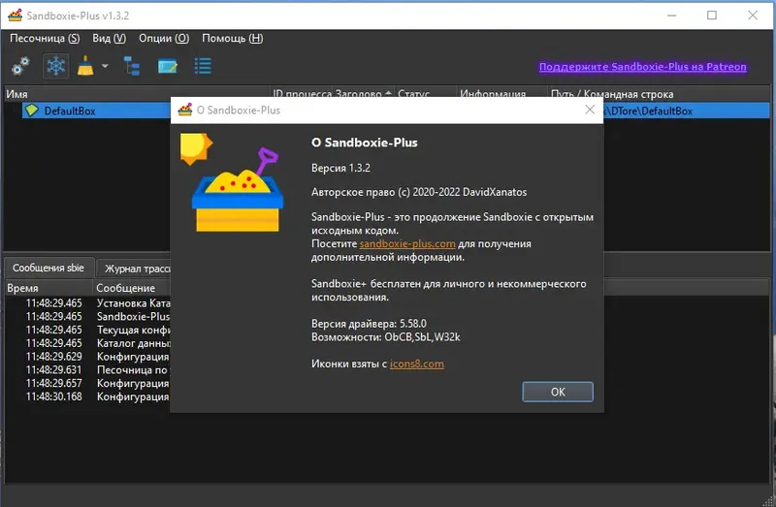Expand the cleanup broom dropdown arrow
The width and height of the screenshot is (776, 507).
tap(105, 66)
